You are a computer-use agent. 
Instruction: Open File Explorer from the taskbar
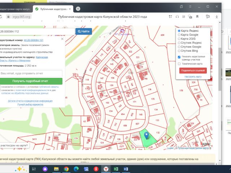coord(56,168)
